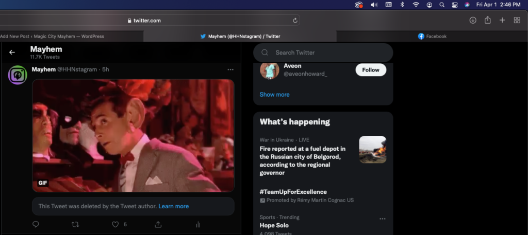The height and width of the screenshot is (235, 528).
Task: Click the lock icon in address bar
Action: (x=129, y=21)
